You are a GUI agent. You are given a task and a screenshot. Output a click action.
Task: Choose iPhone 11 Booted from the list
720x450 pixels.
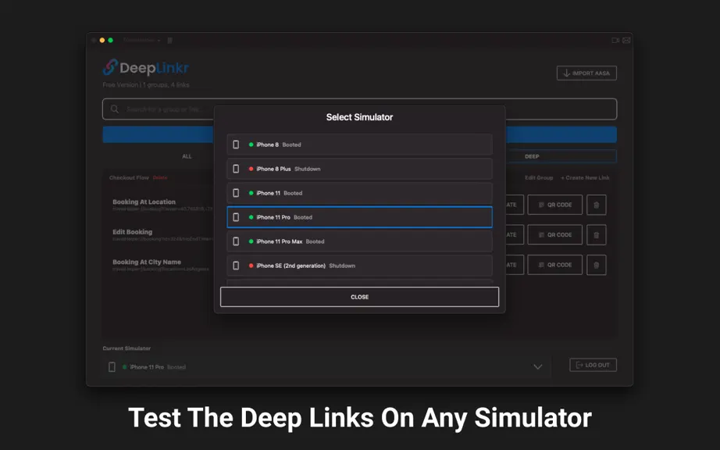(359, 193)
